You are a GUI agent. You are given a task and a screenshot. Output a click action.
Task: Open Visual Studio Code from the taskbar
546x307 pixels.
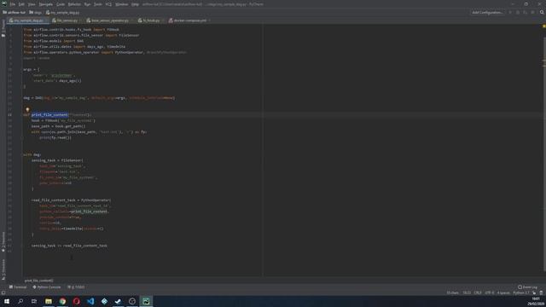pyautogui.click(x=90, y=301)
